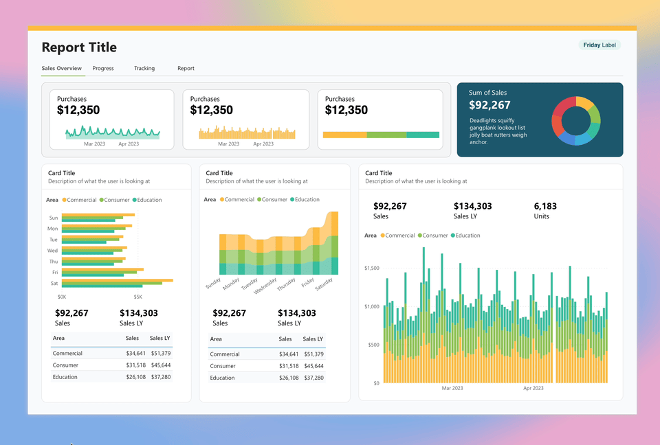This screenshot has width=660, height=445.
Task: Select the Report tab
Action: [x=186, y=68]
